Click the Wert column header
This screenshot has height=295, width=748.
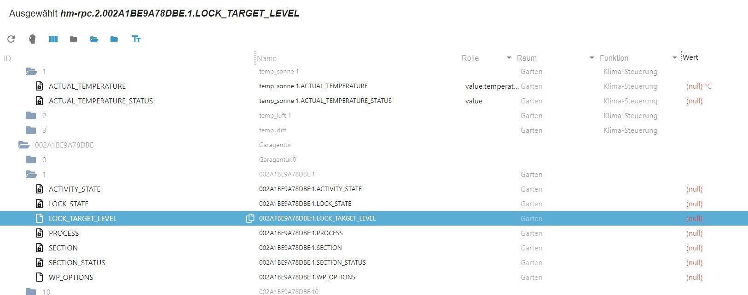click(690, 57)
